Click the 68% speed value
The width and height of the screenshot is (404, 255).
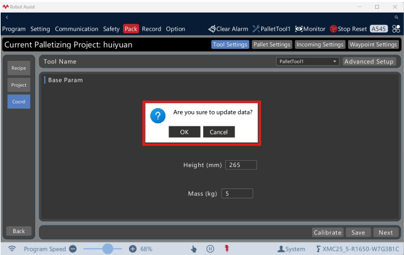coord(146,249)
